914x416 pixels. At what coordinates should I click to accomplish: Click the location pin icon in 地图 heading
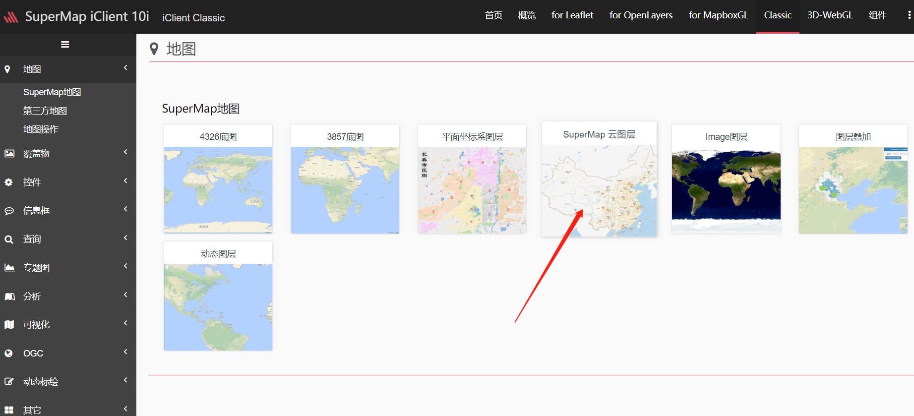click(x=154, y=49)
